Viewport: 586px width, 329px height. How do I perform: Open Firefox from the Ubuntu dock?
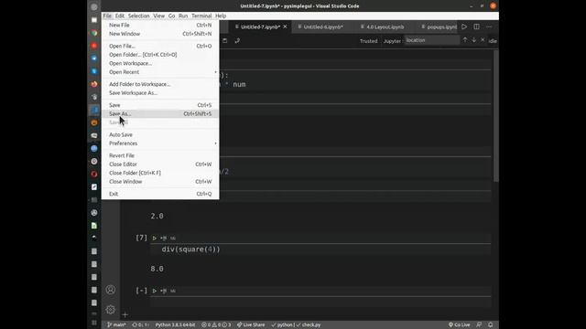tap(94, 84)
